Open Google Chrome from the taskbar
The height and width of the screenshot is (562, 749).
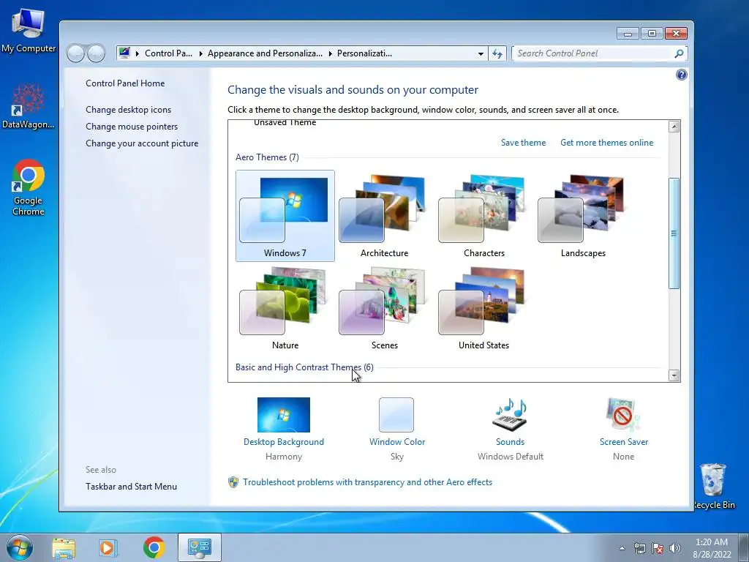(154, 547)
